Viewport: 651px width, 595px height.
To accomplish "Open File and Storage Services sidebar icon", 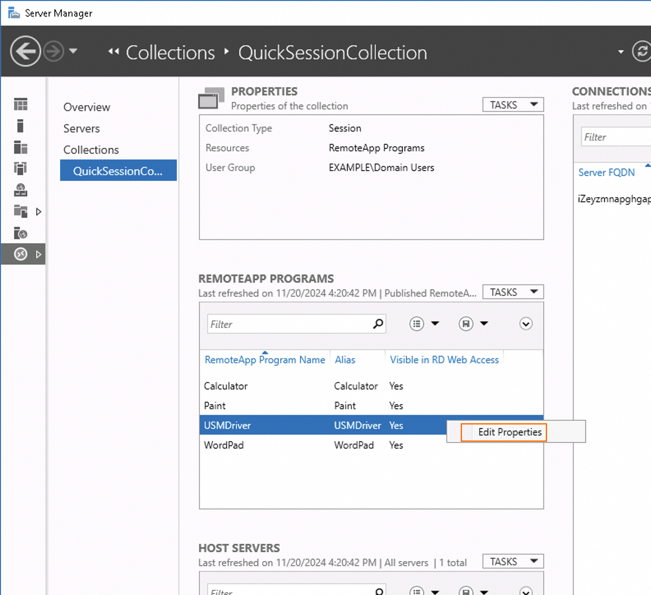I will (21, 212).
